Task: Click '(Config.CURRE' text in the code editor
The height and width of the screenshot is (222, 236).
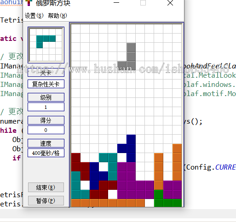Action: (210, 167)
